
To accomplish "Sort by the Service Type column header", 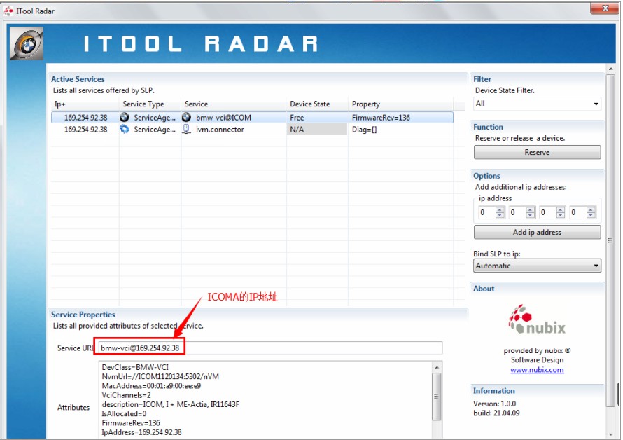I will pos(150,104).
